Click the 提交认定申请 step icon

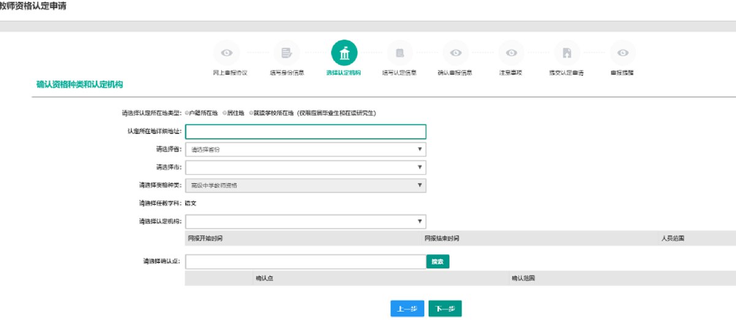coord(566,53)
